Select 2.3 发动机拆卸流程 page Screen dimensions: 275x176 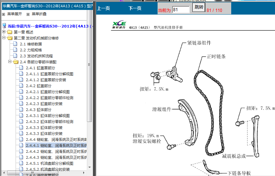click(36, 56)
